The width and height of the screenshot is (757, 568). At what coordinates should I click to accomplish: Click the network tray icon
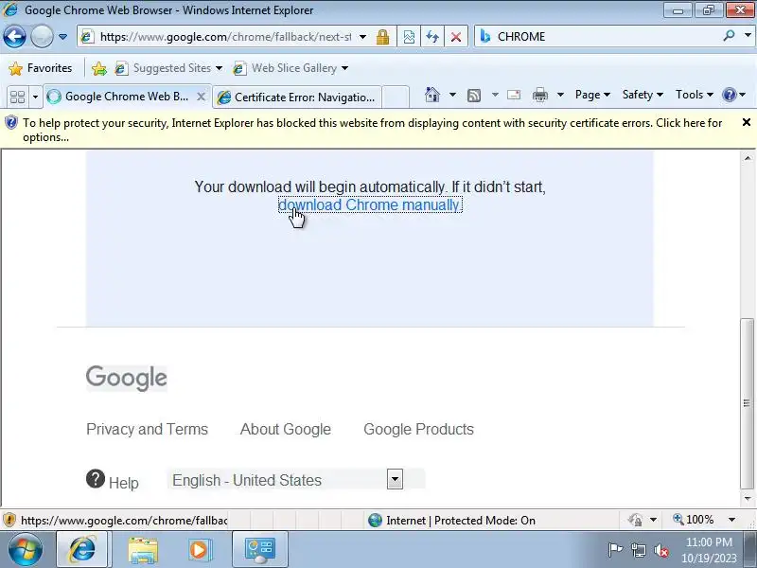coord(638,550)
